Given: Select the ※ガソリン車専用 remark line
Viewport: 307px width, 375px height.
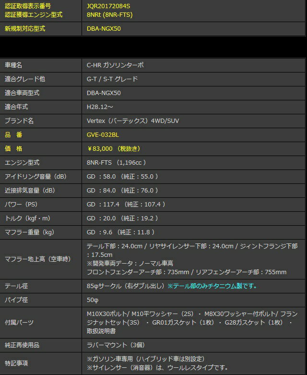Looking at the screenshot, I should click(145, 359).
